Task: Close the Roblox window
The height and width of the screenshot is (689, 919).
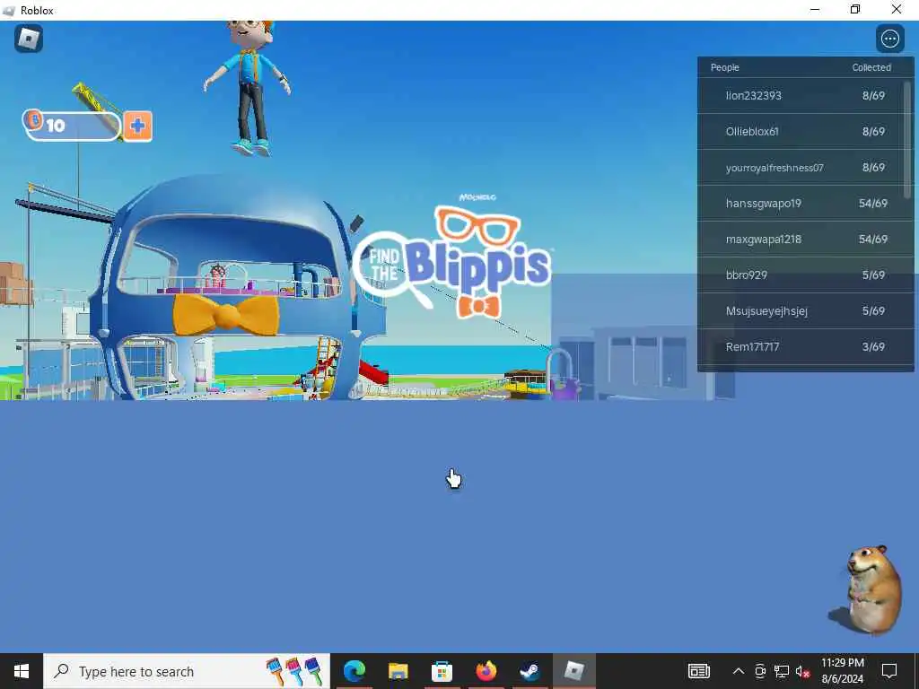Action: click(897, 10)
